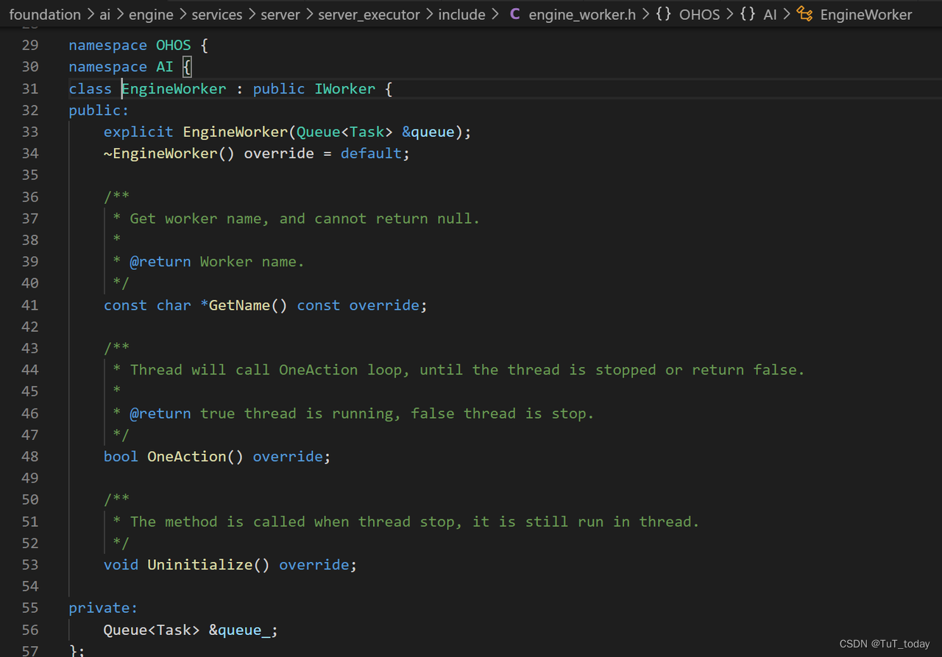Click 'bool' keyword on line 48
Viewport: 942px width, 657px height.
[121, 456]
